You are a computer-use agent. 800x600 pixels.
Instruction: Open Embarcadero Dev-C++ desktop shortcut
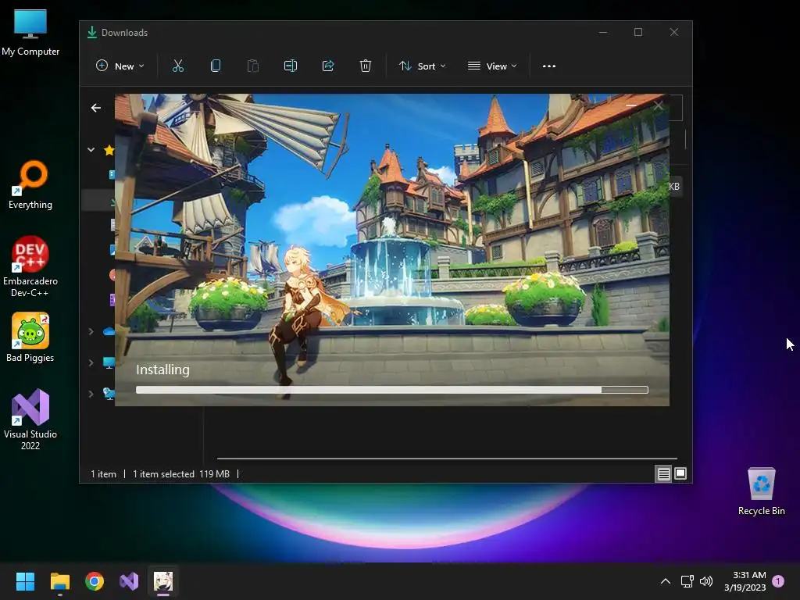(30, 266)
